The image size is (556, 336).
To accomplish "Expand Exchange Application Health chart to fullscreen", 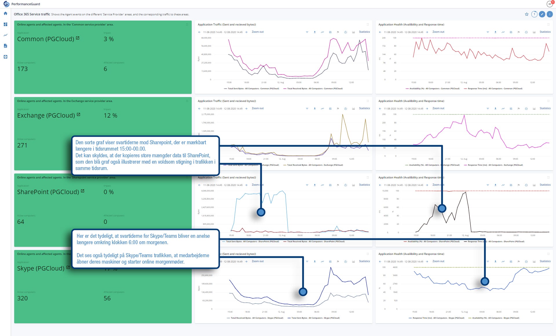I will coord(548,101).
